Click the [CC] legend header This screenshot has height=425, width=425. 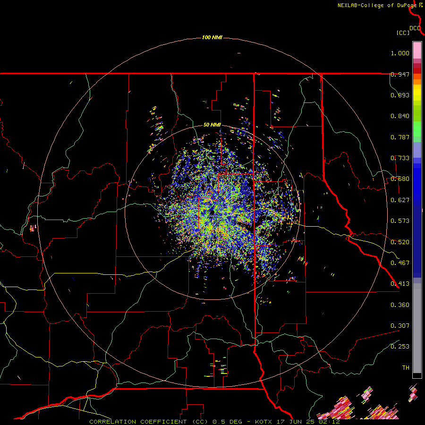[x=403, y=33]
